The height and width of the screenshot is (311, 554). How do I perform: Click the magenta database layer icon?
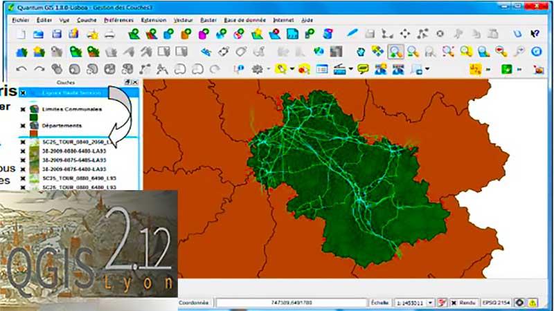(204, 34)
